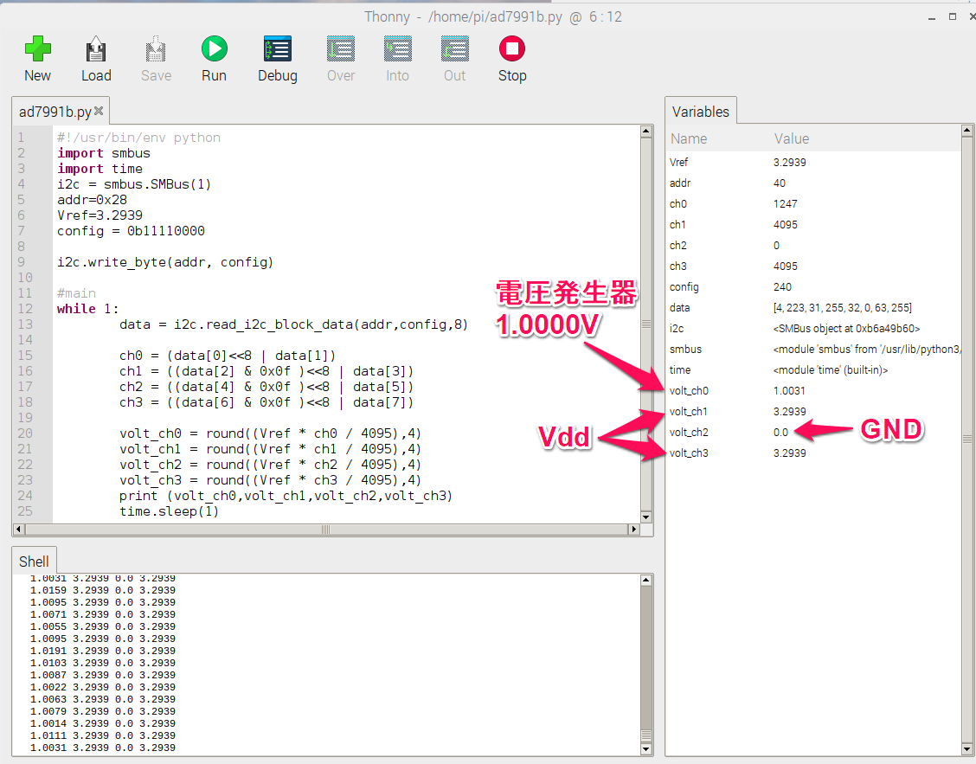The height and width of the screenshot is (764, 976).
Task: Click the Shell scrollbar up arrow
Action: click(x=645, y=581)
